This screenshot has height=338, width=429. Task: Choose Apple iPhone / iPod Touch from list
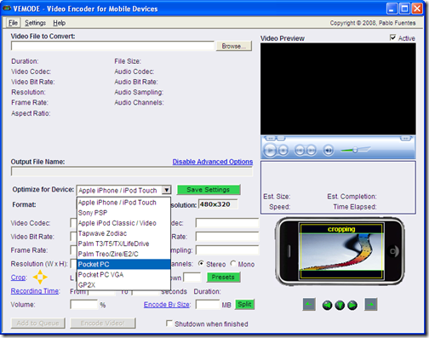click(x=123, y=203)
